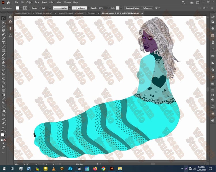Screen dimensions: 216x172
Task: Select the Selection tool arrow
Action: (x=3, y=18)
